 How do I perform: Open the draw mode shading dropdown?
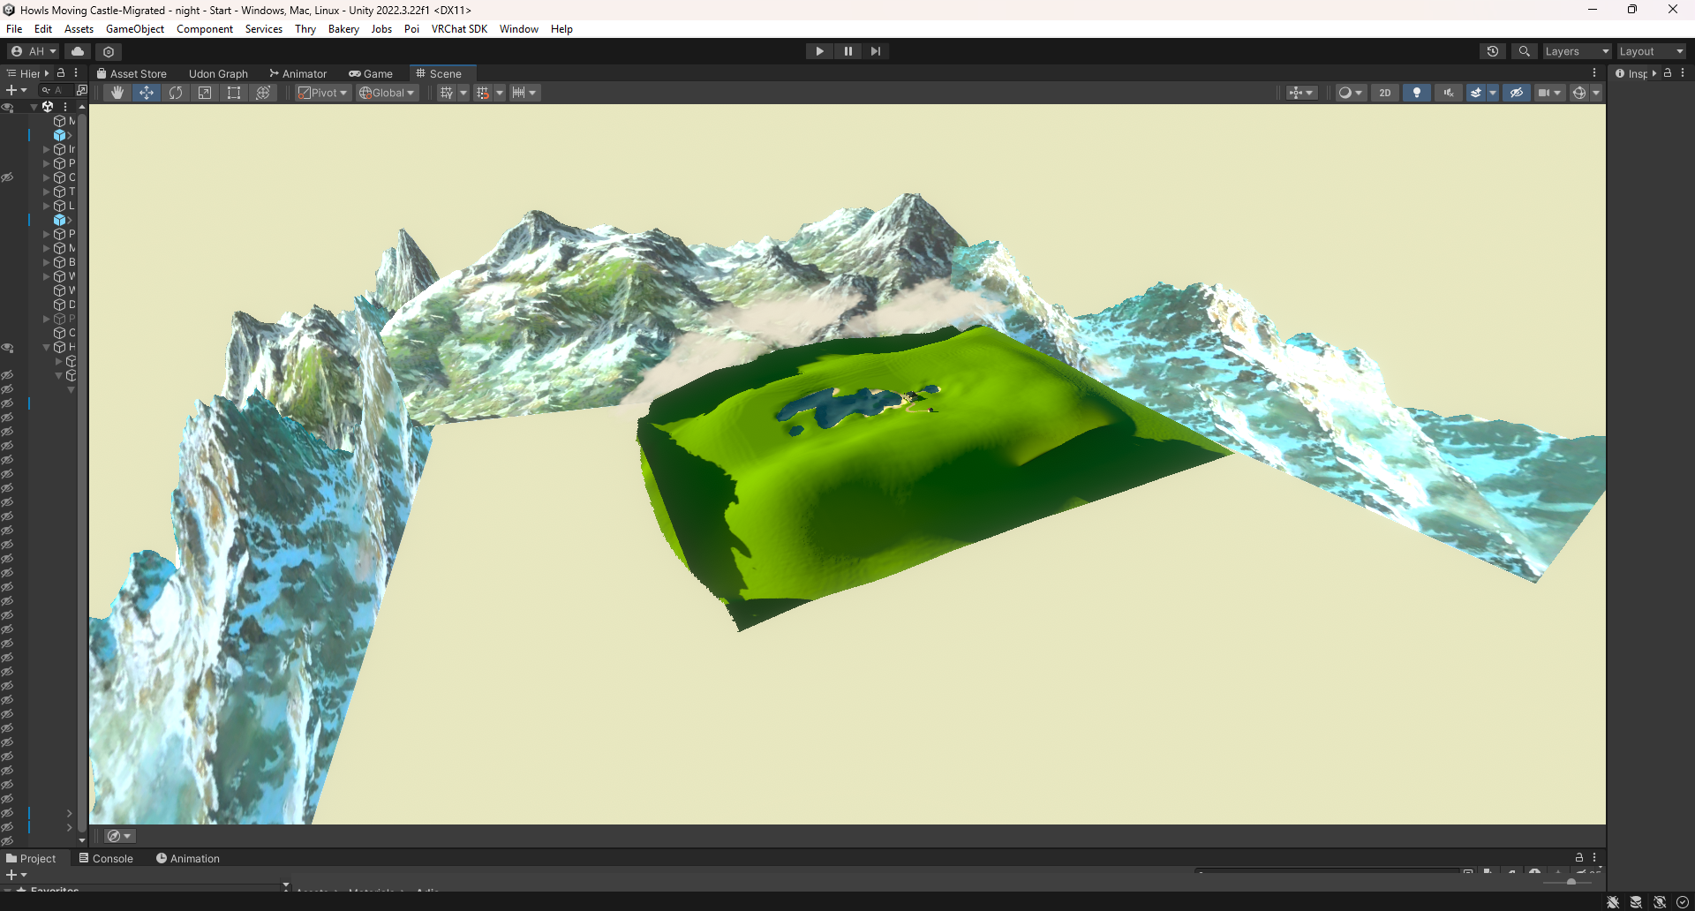pyautogui.click(x=1351, y=93)
